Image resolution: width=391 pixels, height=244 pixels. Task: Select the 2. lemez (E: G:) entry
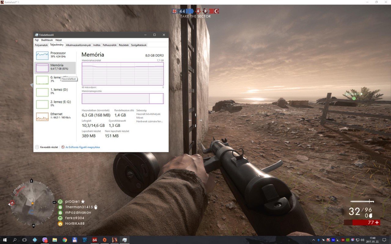tap(55, 104)
